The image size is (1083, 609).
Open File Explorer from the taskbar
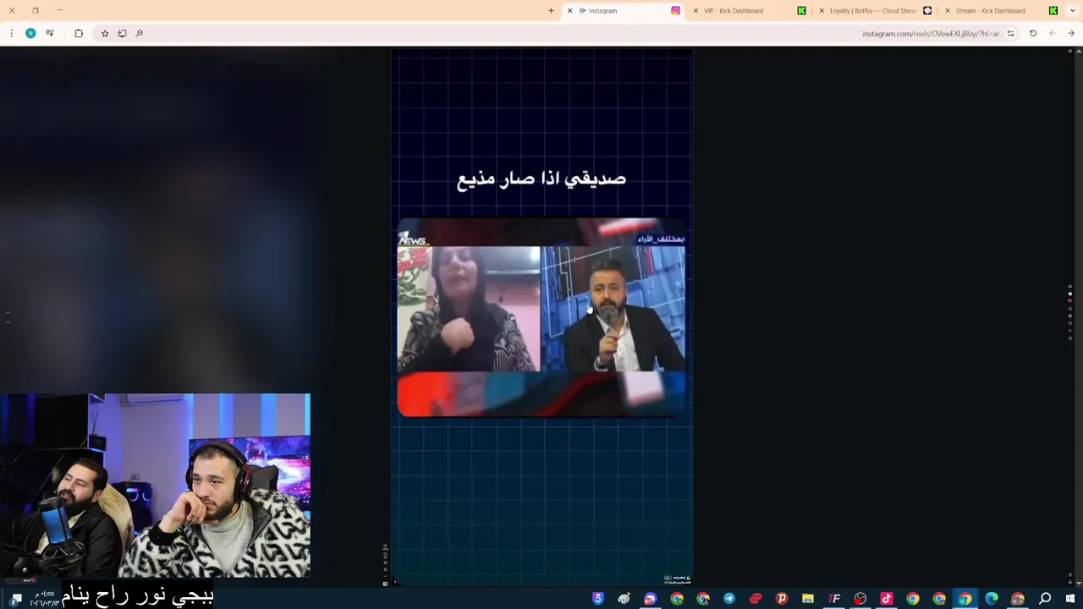(808, 599)
